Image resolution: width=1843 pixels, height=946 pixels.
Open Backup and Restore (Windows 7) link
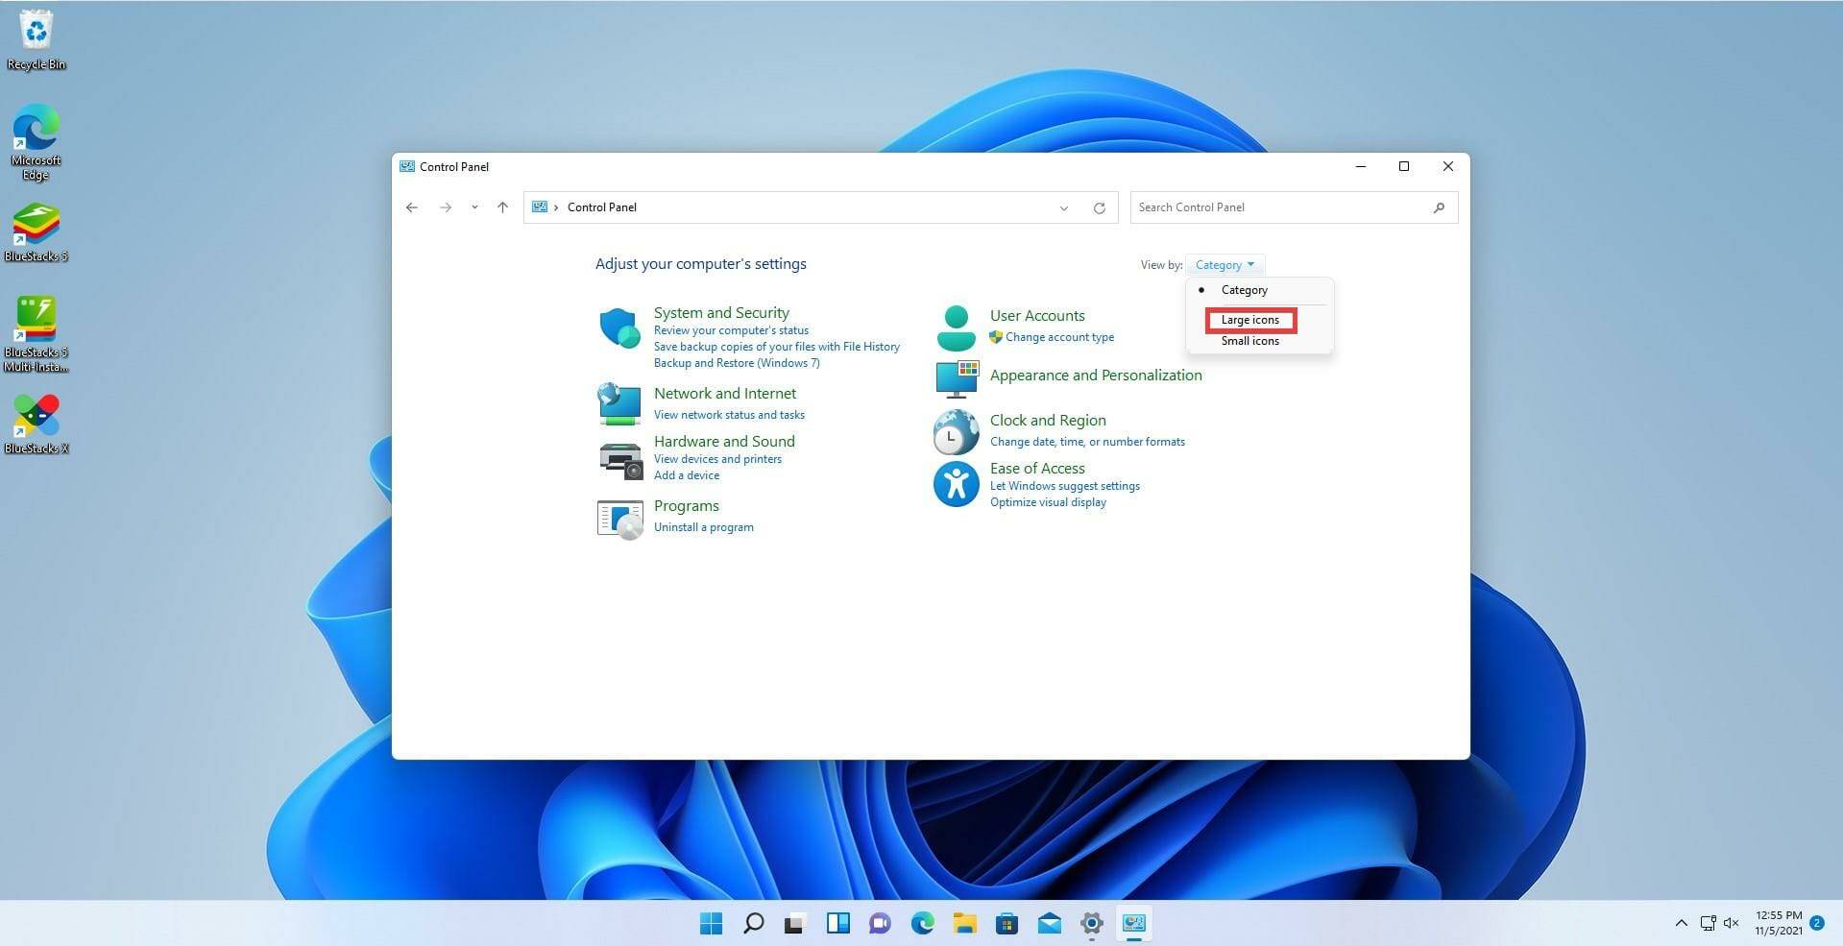pyautogui.click(x=737, y=363)
